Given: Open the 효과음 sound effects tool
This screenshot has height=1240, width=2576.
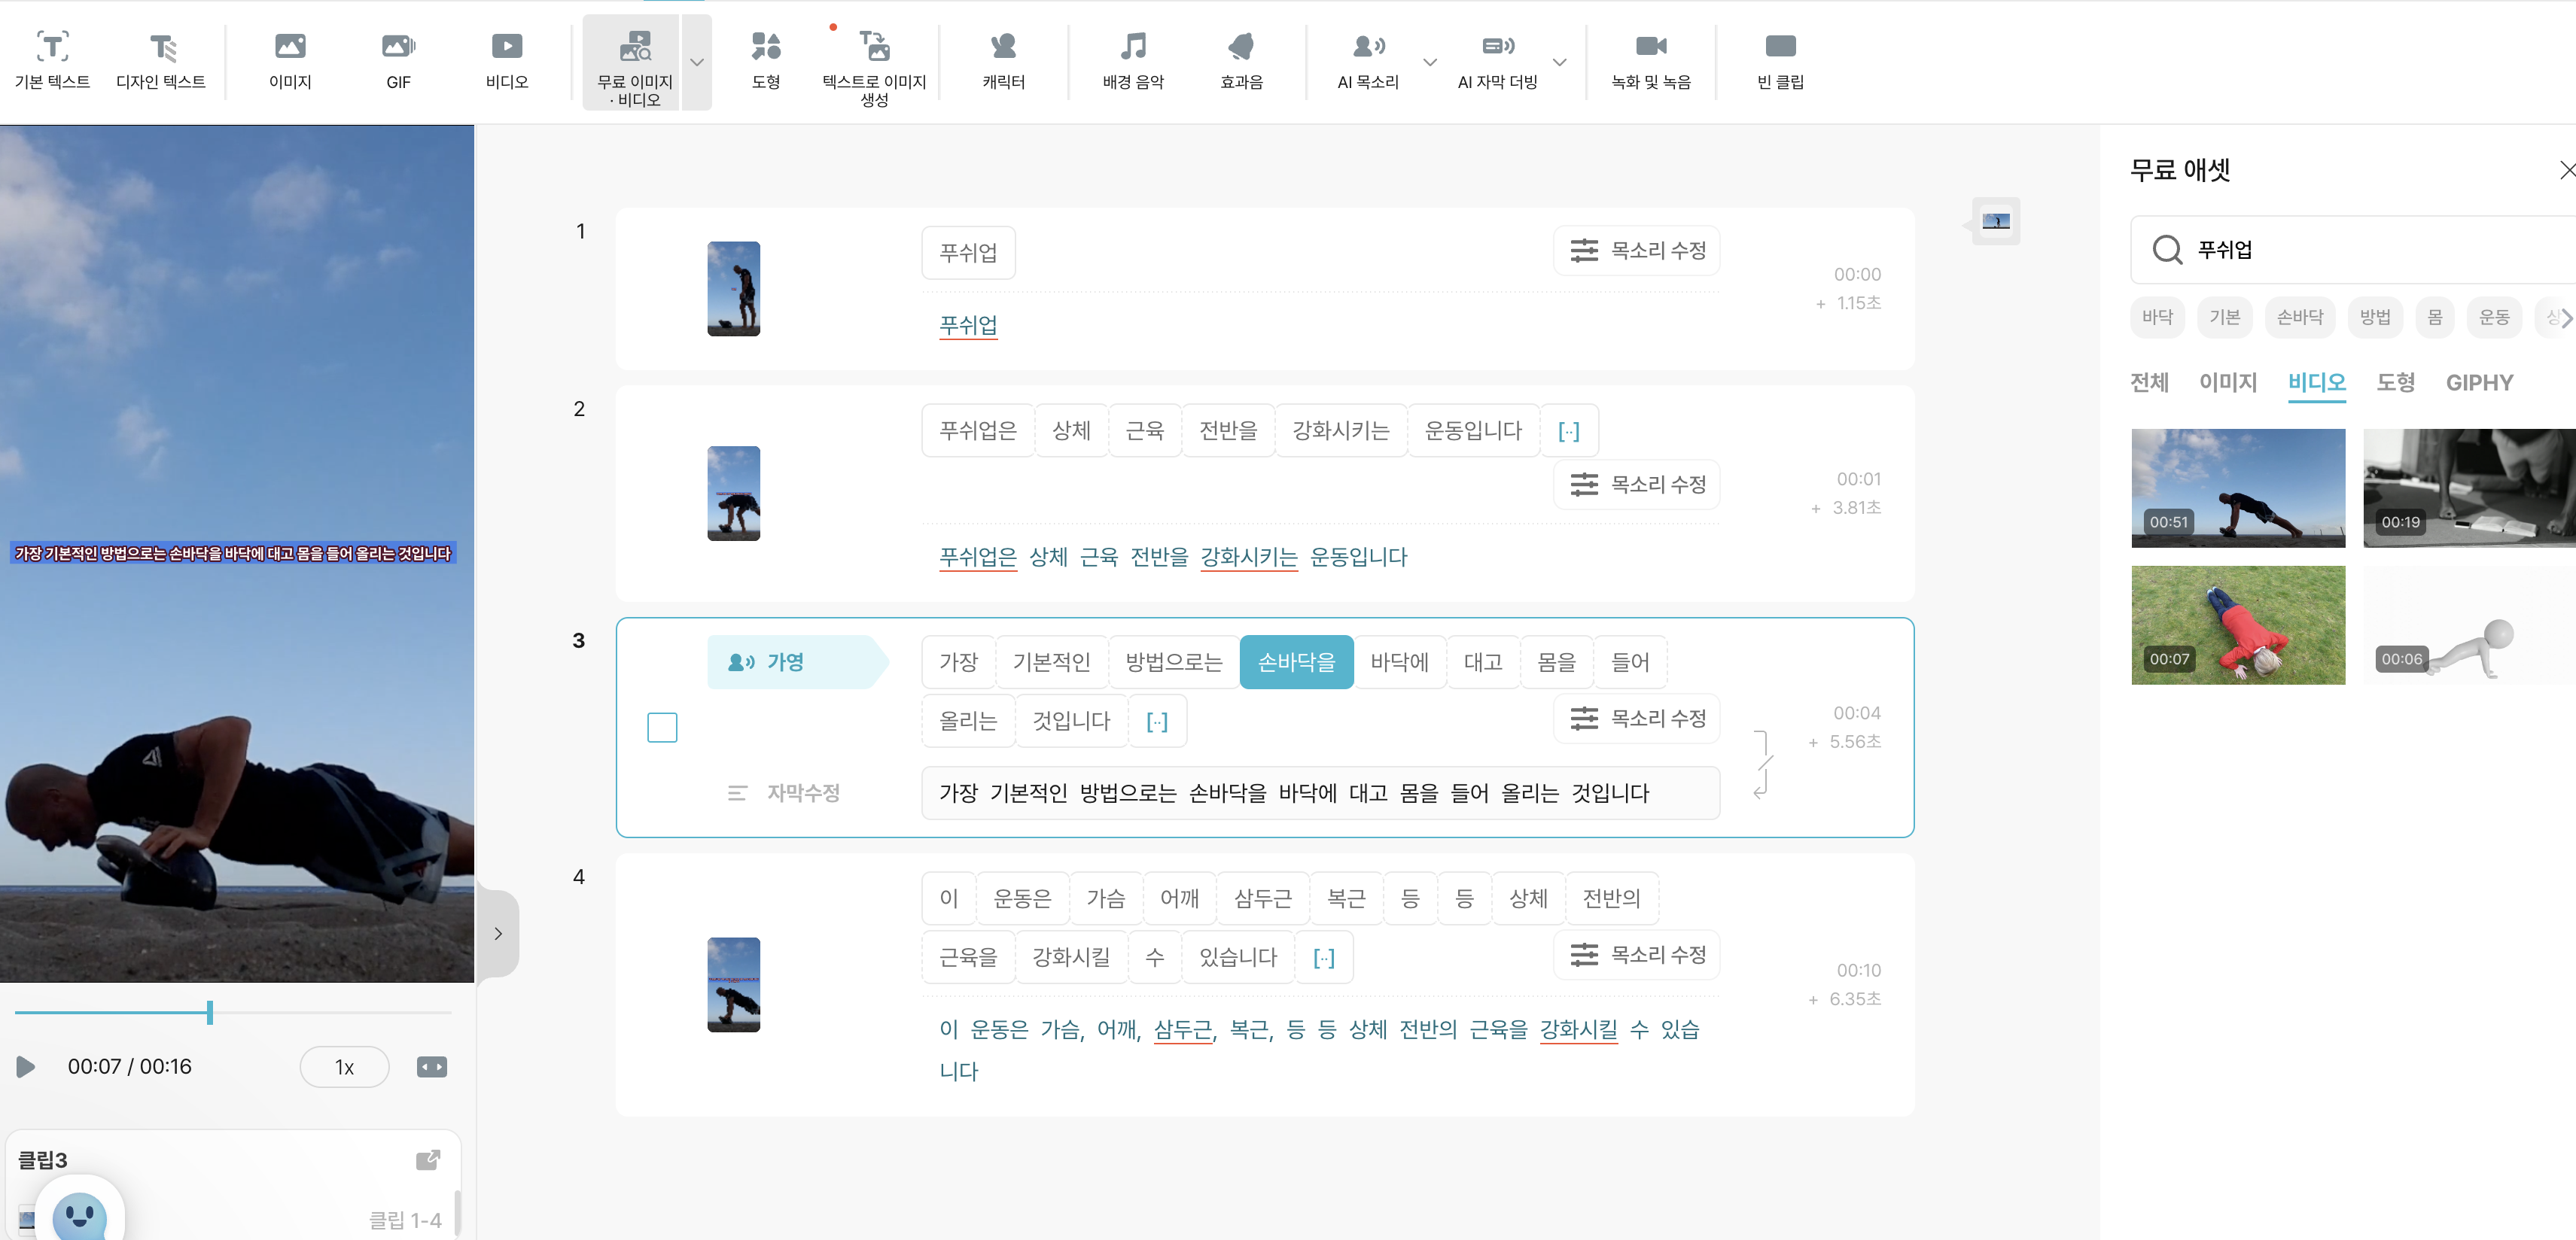Looking at the screenshot, I should (x=1241, y=61).
